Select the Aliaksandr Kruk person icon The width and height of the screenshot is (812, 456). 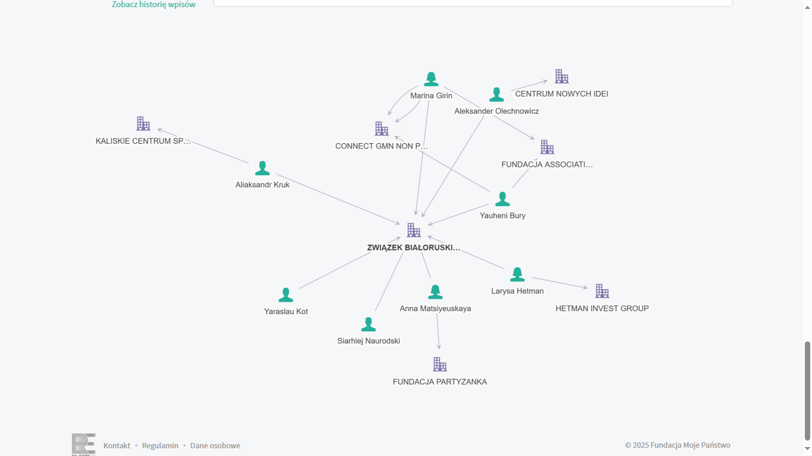click(262, 168)
